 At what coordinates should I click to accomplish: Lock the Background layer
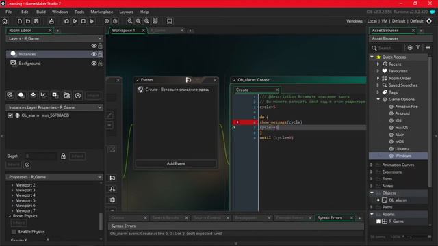[100, 64]
